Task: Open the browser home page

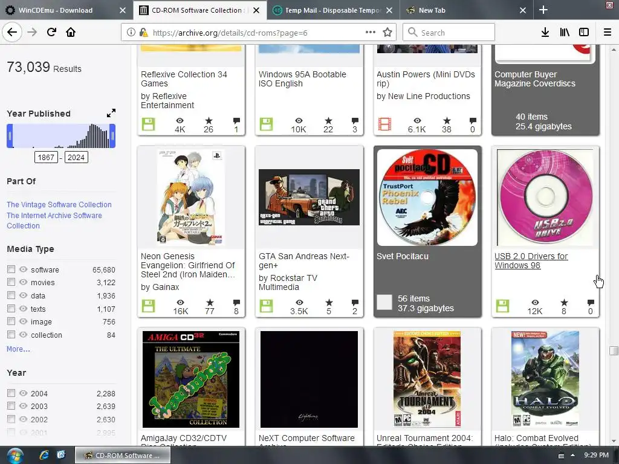Action: point(71,32)
